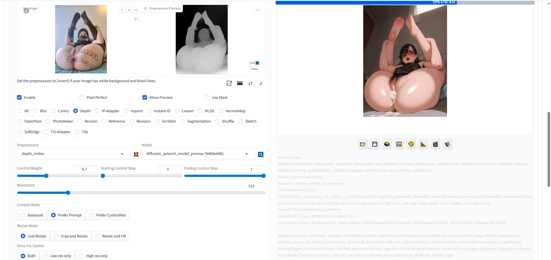Uncheck the Enable checkbox
This screenshot has height=260, width=551.
pos(19,97)
